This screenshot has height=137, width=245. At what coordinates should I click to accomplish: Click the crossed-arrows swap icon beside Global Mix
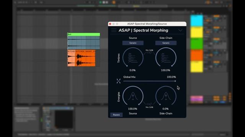[x=119, y=81]
